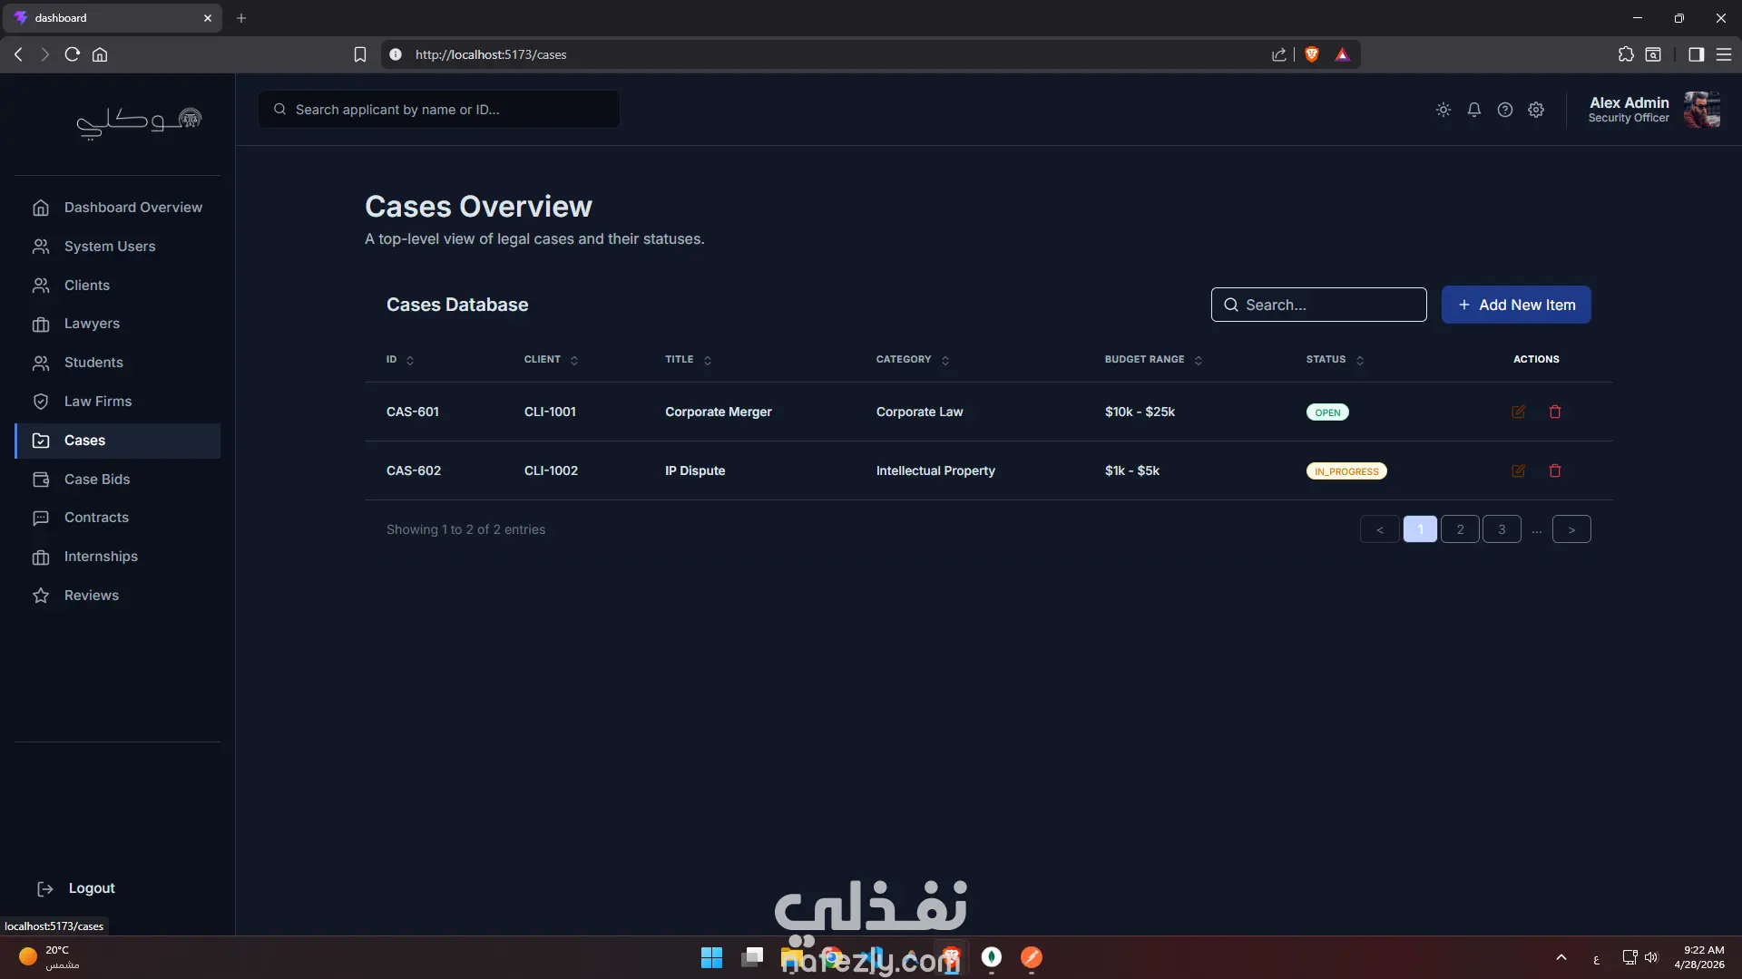Sort the table by Budget Range
The width and height of the screenshot is (1742, 979).
[x=1153, y=360]
